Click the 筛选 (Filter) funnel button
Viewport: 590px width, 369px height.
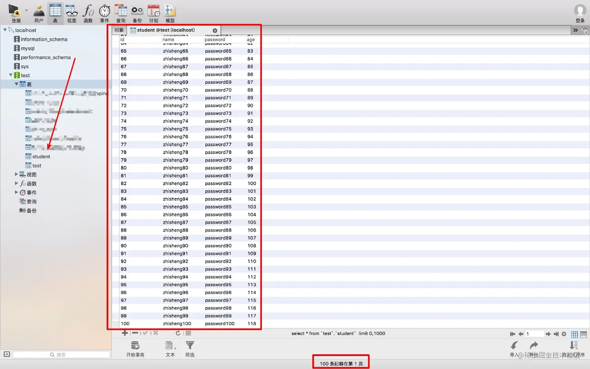click(x=190, y=349)
